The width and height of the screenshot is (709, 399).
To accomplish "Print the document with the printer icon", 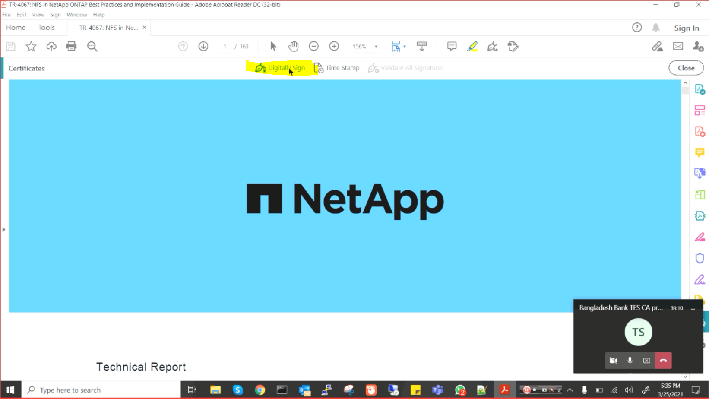I will [x=71, y=46].
